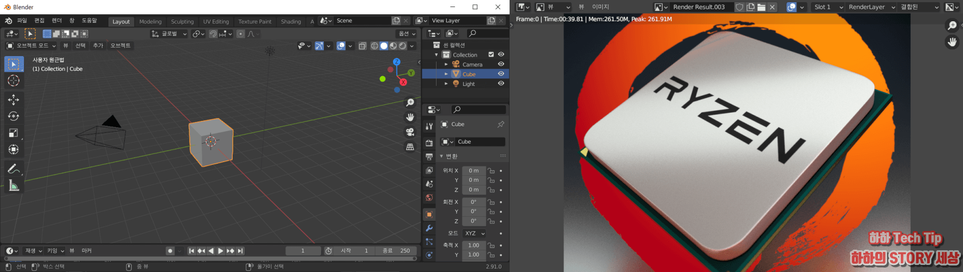Click the image editor zoom magnifier icon
Screen dimensions: 963x272
pos(952,26)
